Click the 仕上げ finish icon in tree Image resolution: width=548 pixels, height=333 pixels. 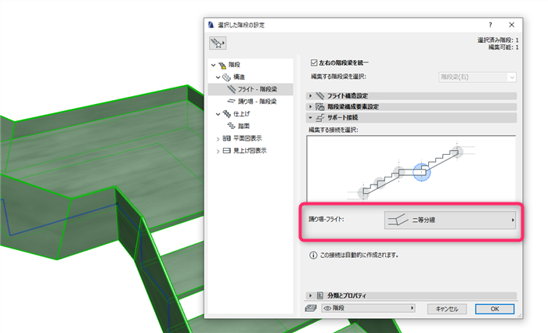pyautogui.click(x=227, y=114)
